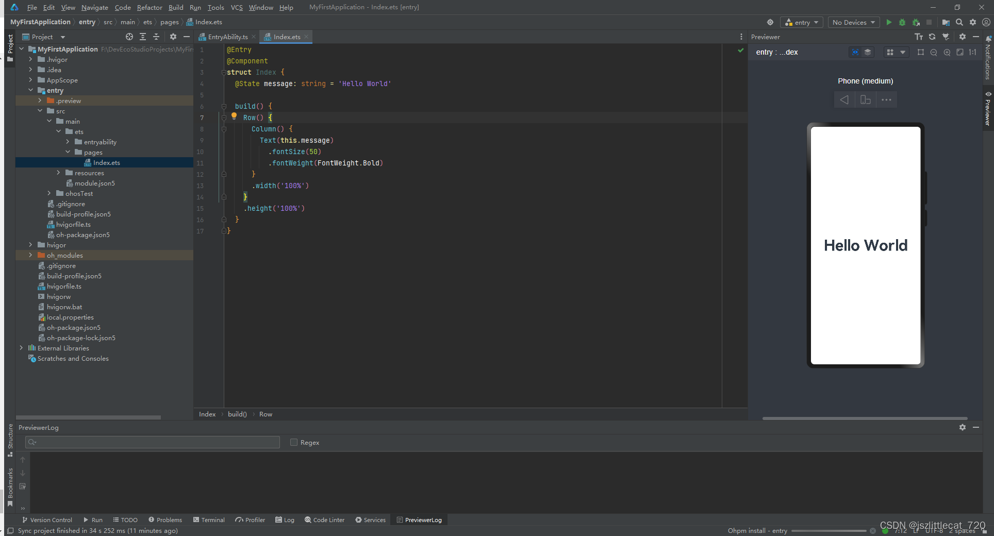This screenshot has width=994, height=536.
Task: Fit preview to screen icon
Action: (x=960, y=52)
